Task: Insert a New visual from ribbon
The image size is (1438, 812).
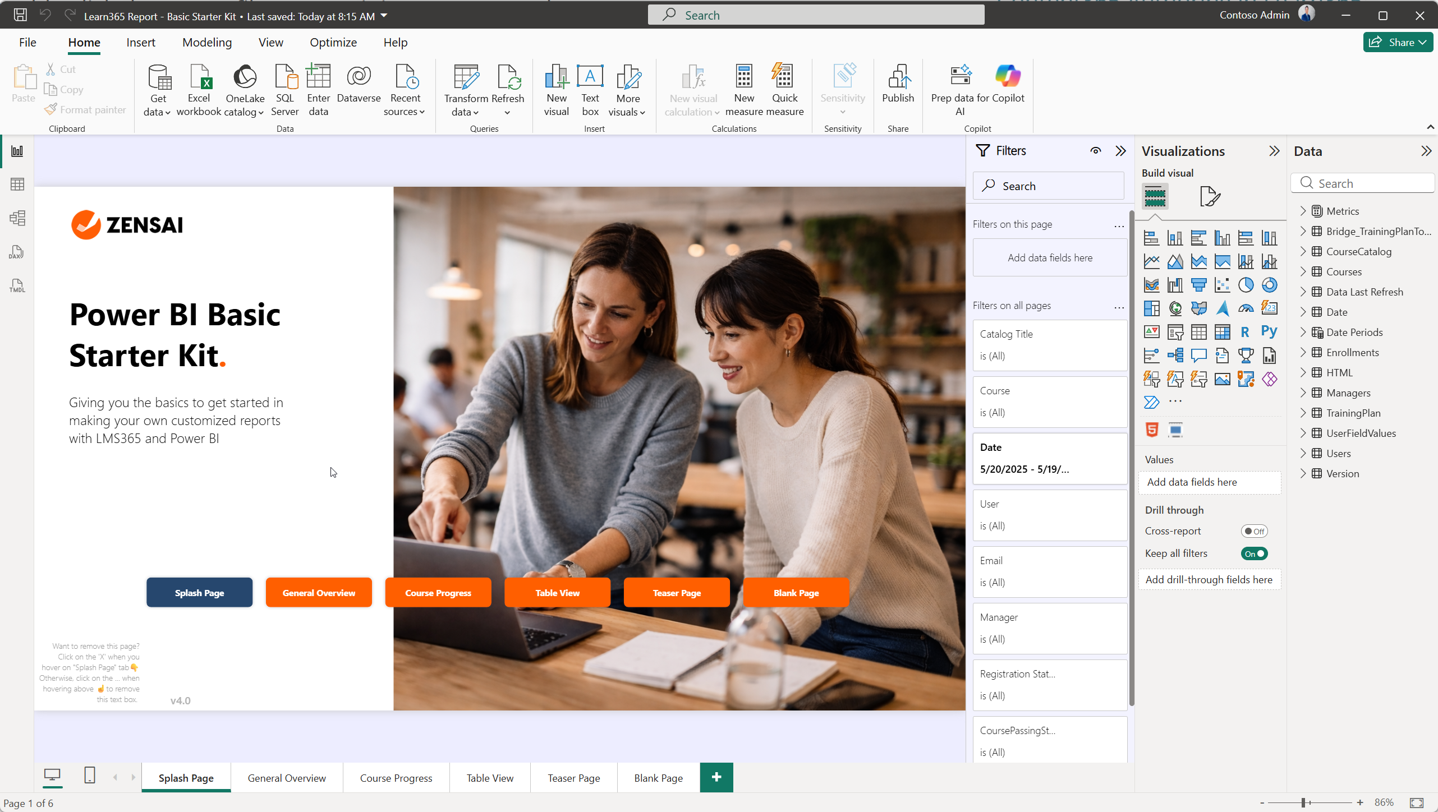Action: click(x=557, y=90)
